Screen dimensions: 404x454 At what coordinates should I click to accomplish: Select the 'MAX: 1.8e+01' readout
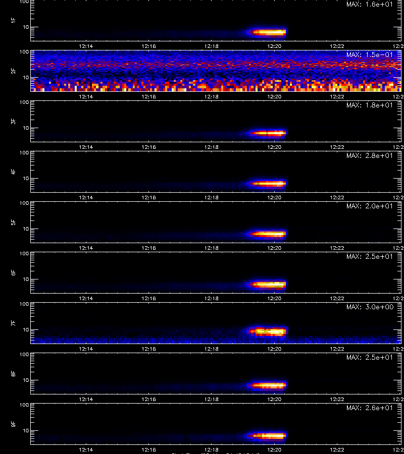click(x=370, y=105)
